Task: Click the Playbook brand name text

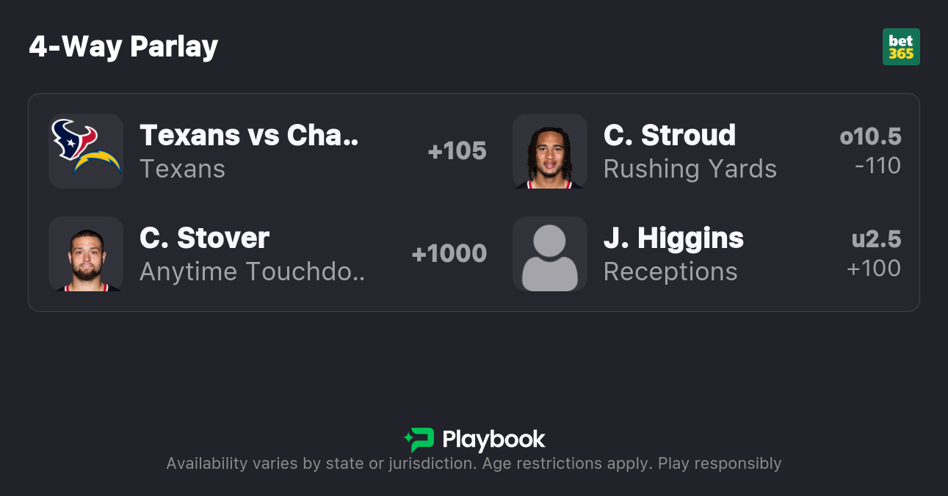Action: tap(493, 440)
